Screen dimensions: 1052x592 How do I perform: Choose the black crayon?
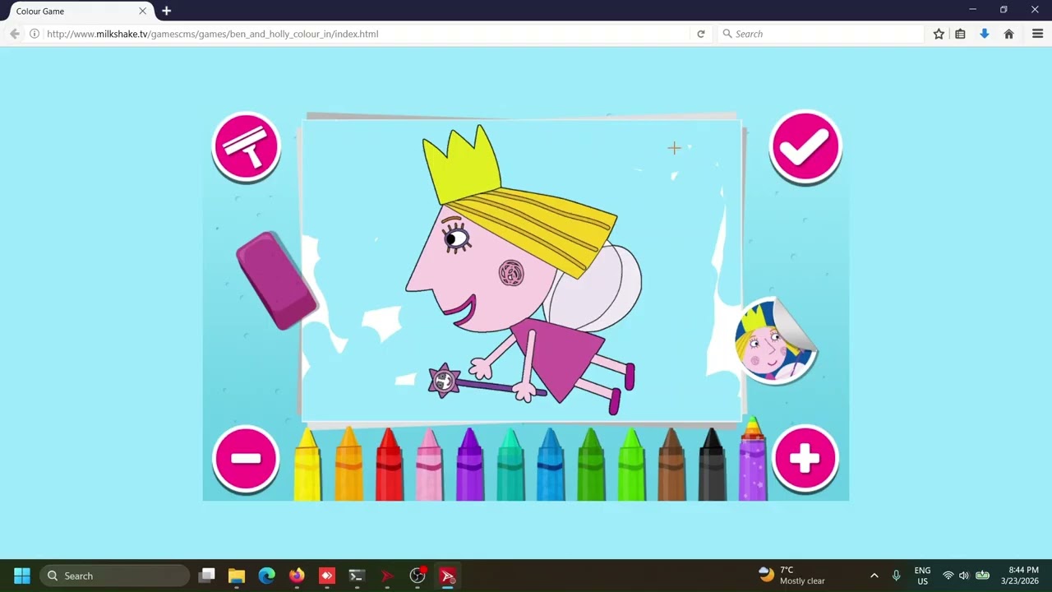coord(712,465)
